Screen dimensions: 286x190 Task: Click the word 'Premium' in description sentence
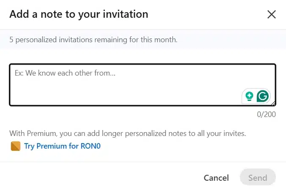[x=42, y=133]
